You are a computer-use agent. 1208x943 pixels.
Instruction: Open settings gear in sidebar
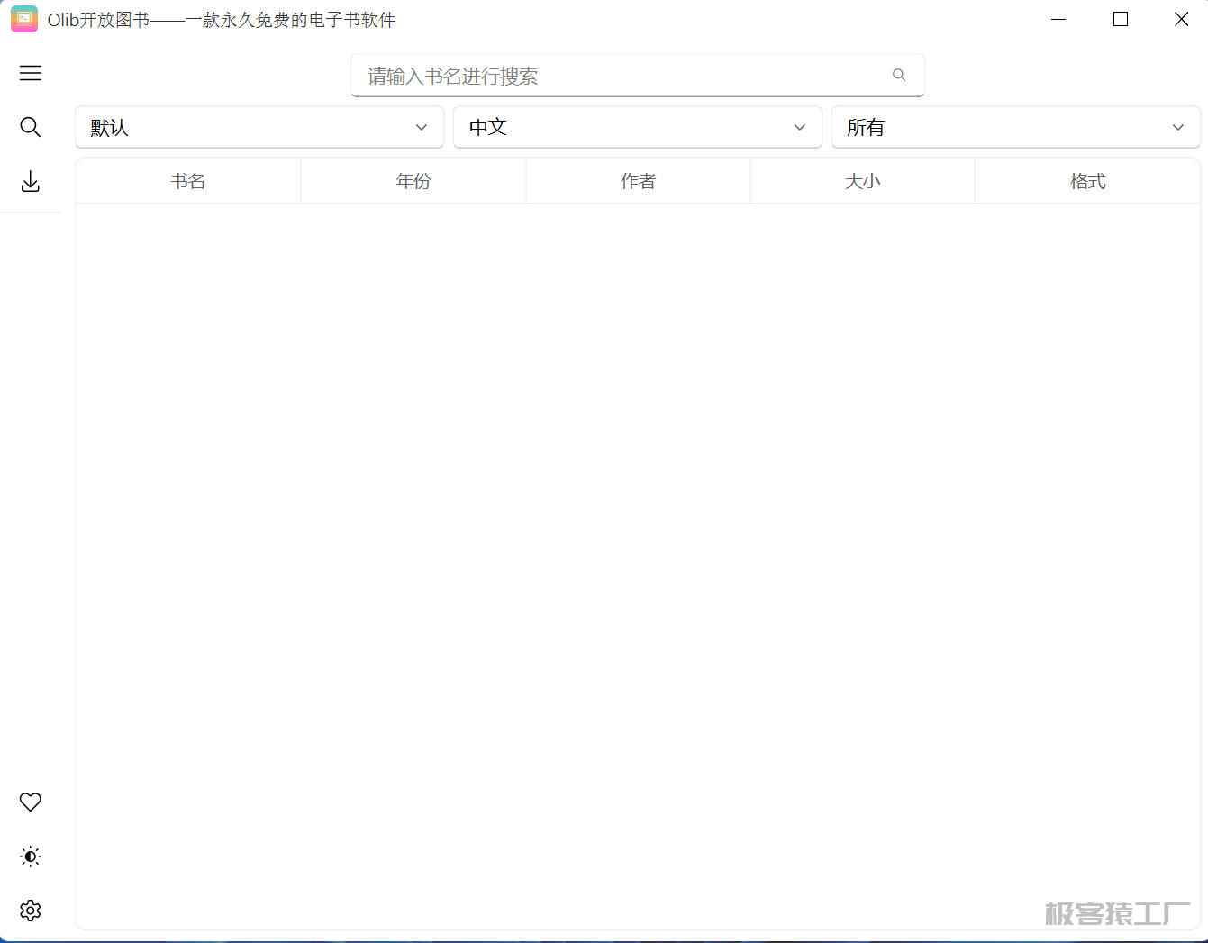(x=31, y=911)
